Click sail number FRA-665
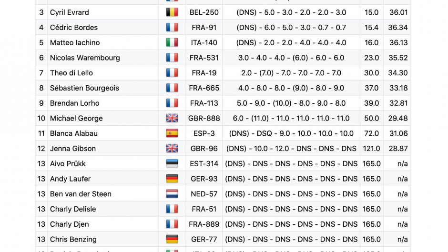 (x=204, y=88)
